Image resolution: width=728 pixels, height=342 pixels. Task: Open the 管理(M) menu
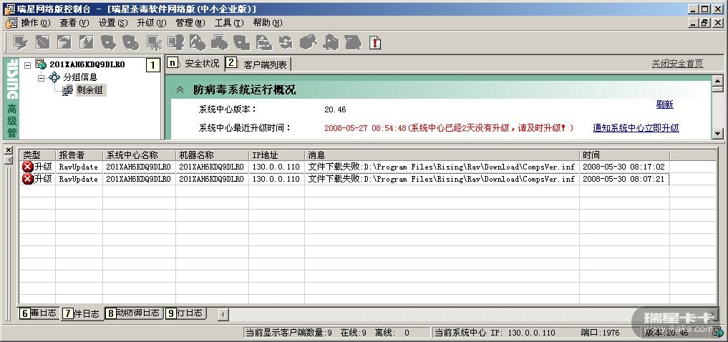tap(190, 23)
